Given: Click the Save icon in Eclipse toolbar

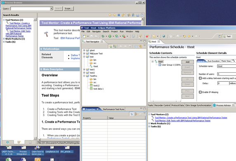Looking at the screenshot, I should click(x=92, y=36).
